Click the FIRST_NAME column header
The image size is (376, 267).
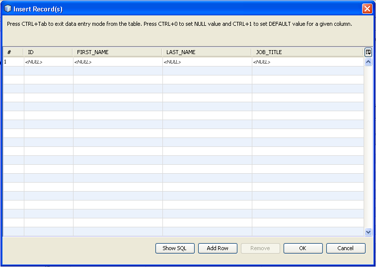(118, 52)
